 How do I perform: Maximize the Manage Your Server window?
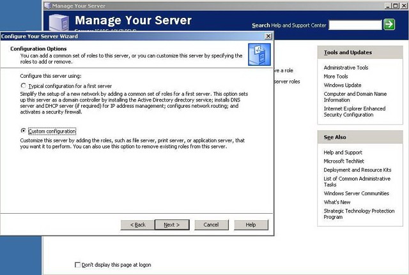point(396,6)
